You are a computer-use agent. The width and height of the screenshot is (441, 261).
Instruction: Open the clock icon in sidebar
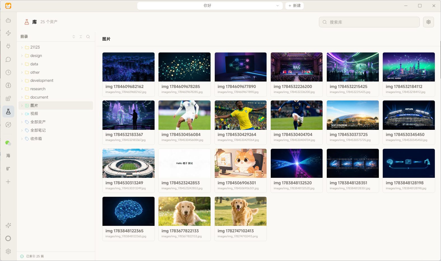pyautogui.click(x=8, y=73)
